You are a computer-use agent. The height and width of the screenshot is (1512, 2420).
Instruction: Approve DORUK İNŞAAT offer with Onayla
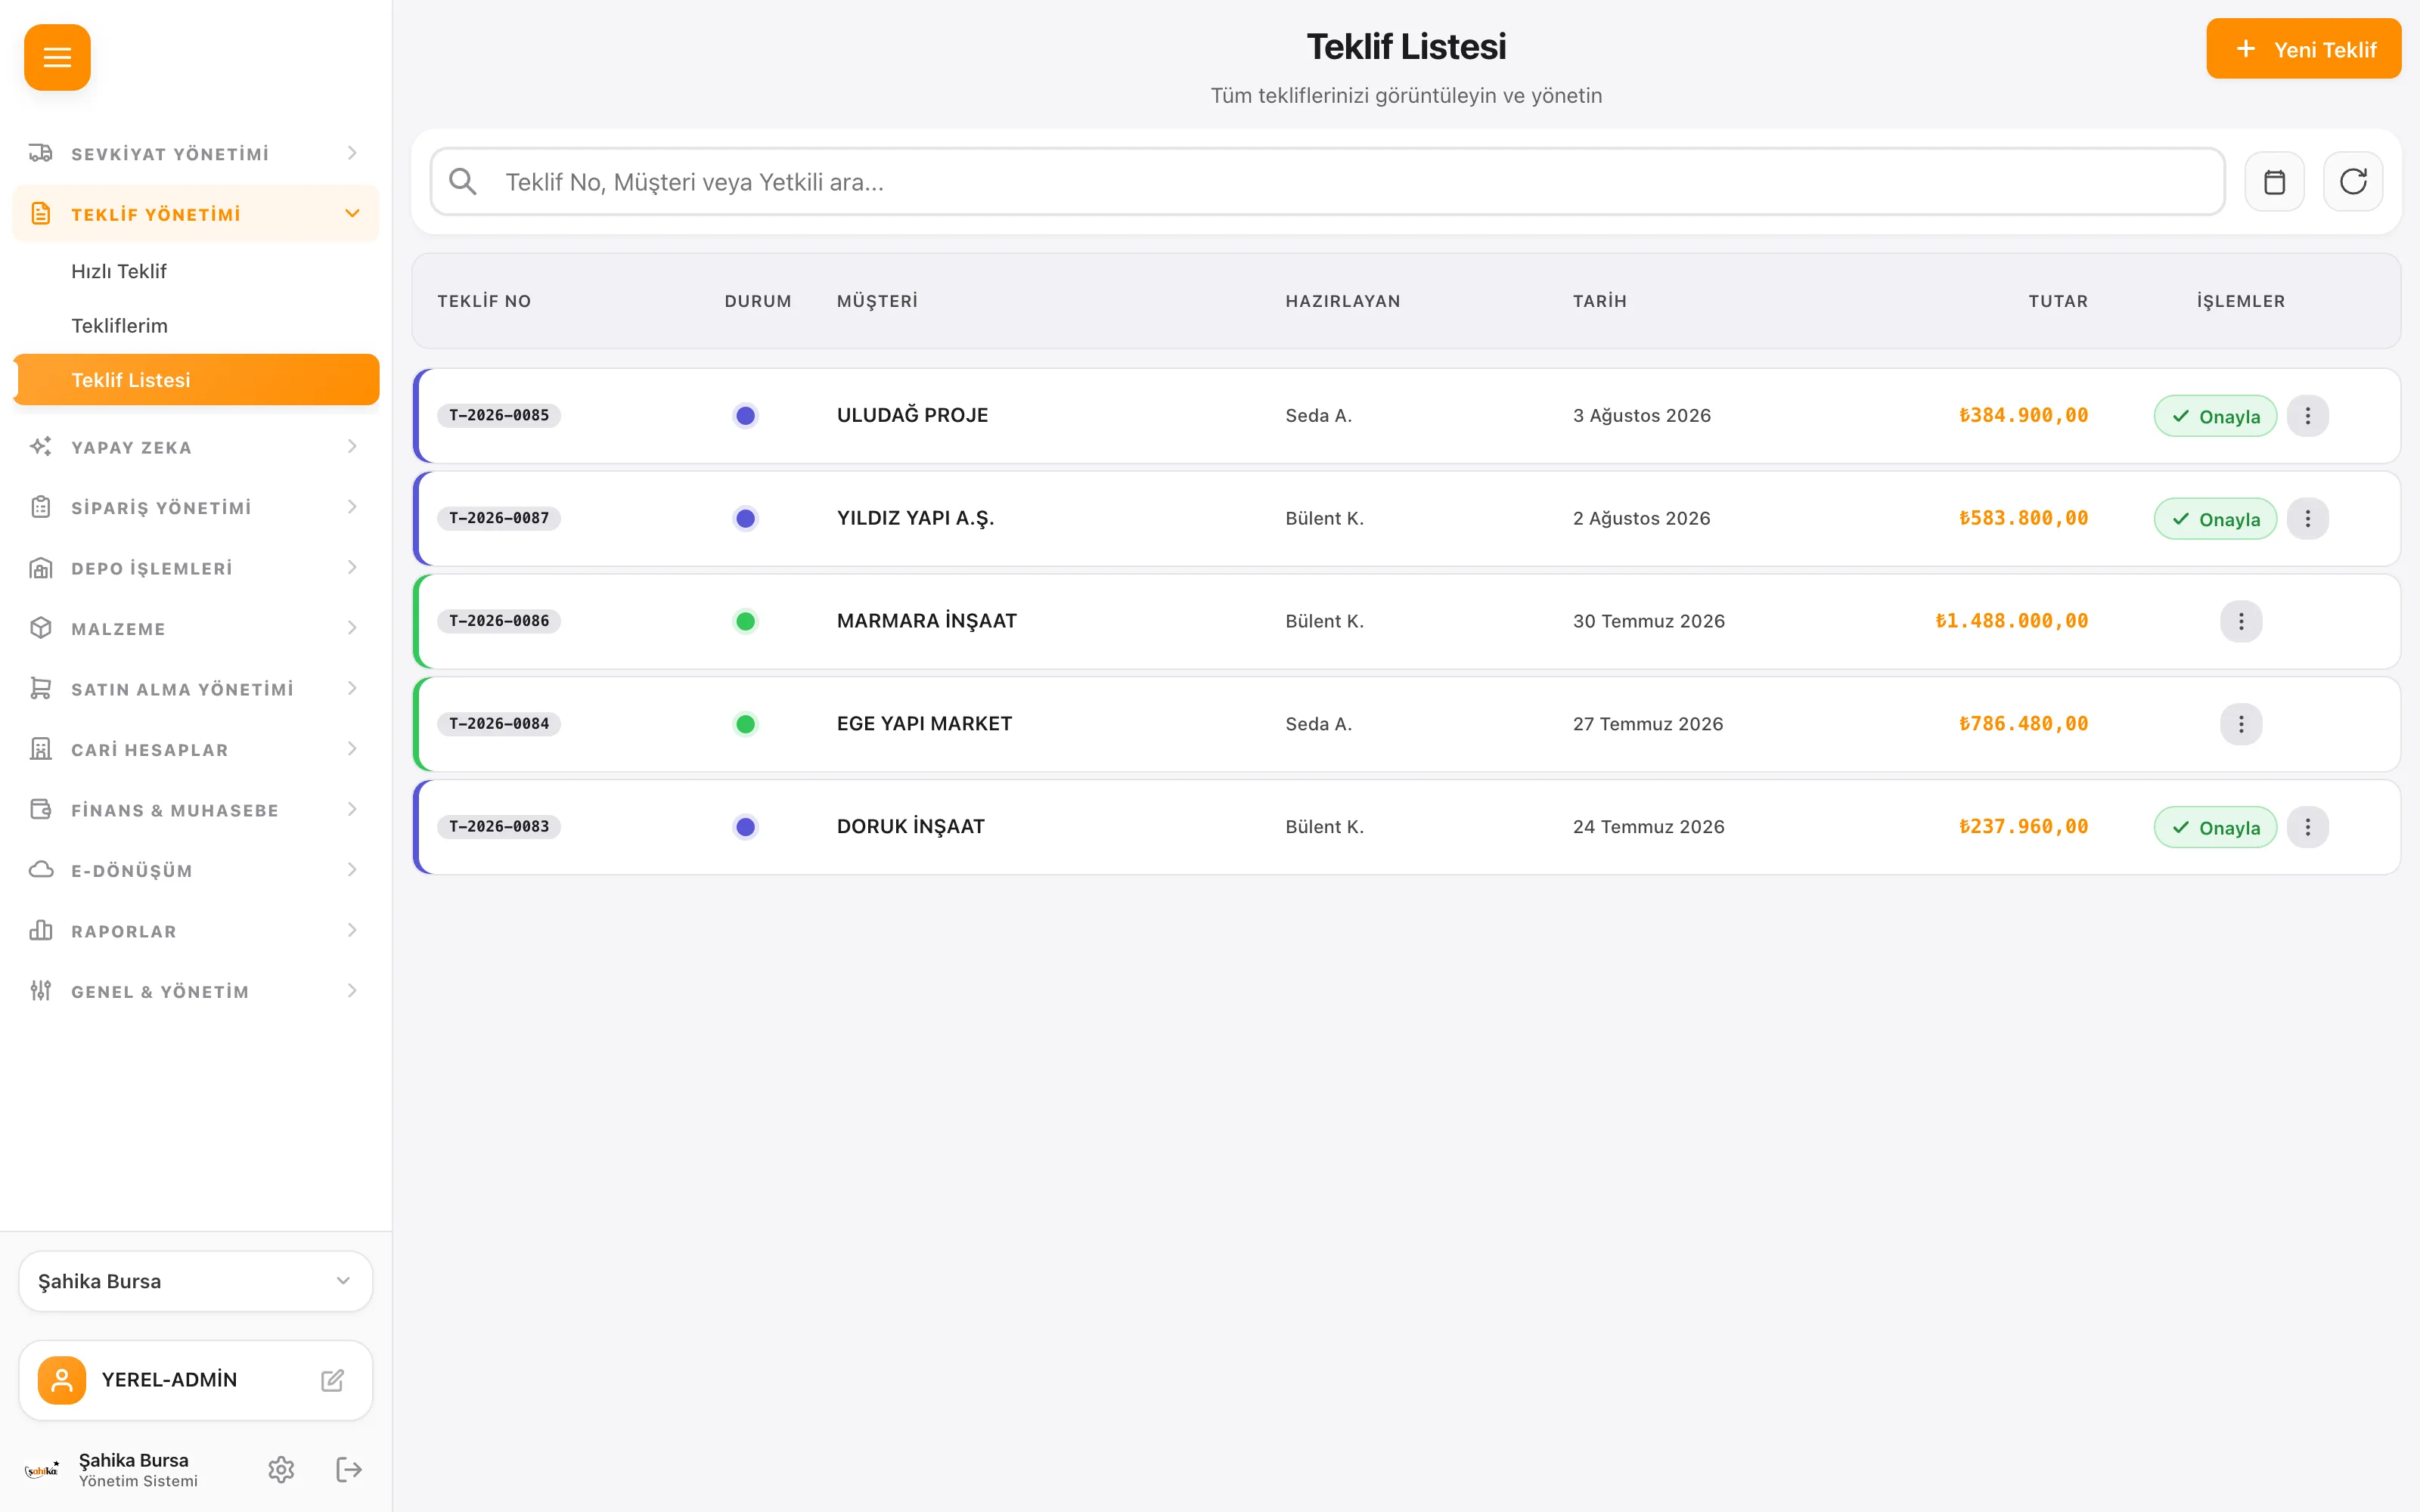pyautogui.click(x=2215, y=827)
